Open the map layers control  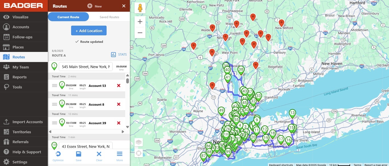(x=139, y=142)
